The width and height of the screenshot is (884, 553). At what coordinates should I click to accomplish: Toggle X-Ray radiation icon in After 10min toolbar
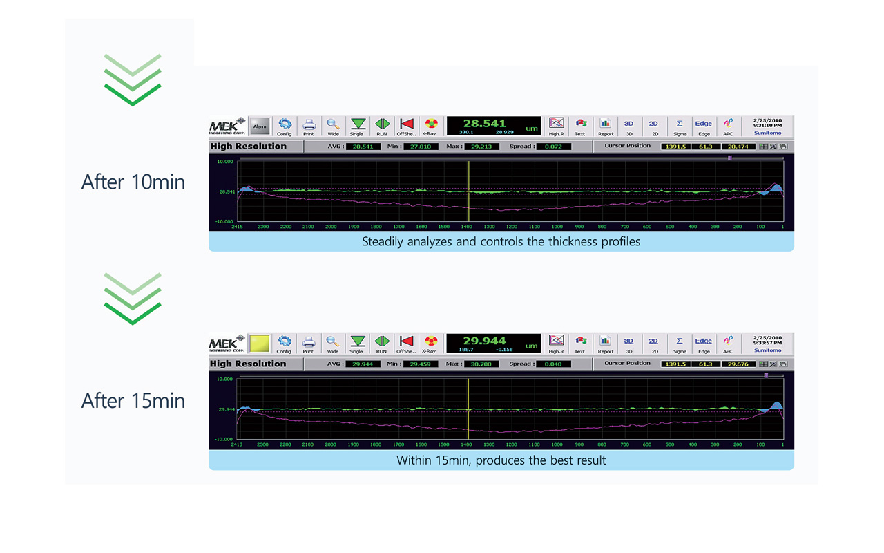tap(431, 126)
